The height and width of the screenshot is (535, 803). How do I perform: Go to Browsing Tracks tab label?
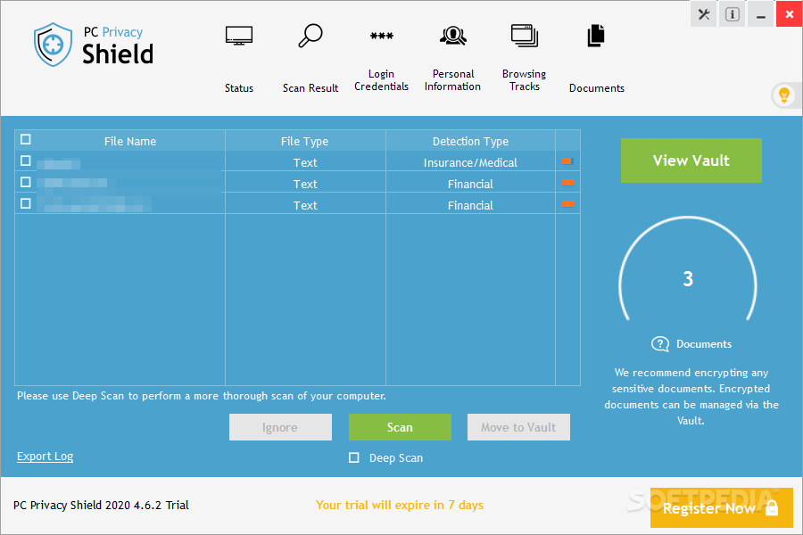click(525, 80)
